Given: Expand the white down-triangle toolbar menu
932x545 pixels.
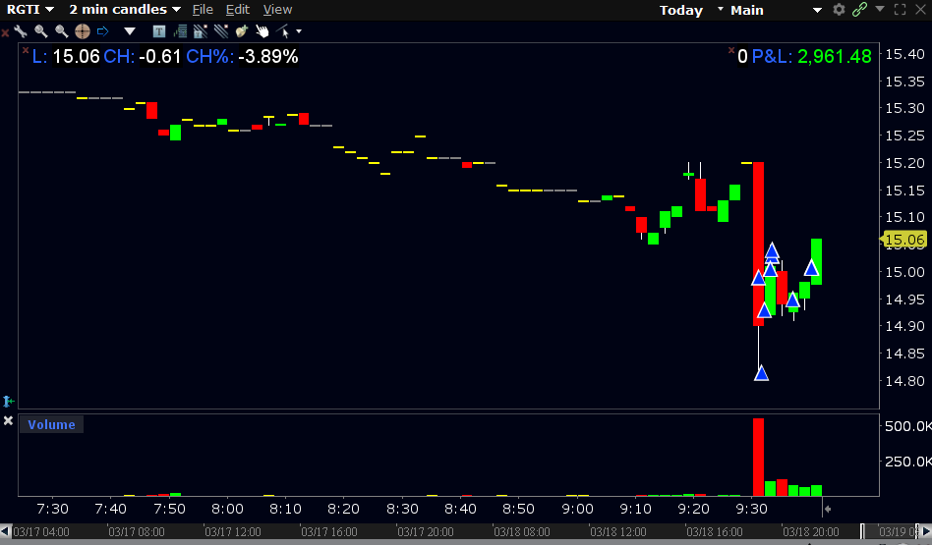Looking at the screenshot, I should click(x=130, y=31).
